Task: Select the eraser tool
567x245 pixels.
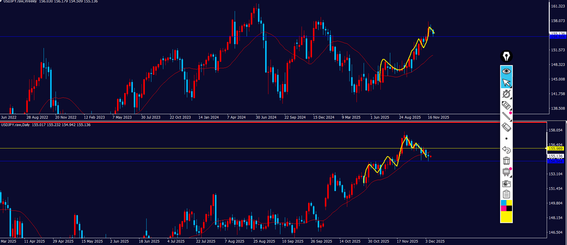Action: [506, 127]
